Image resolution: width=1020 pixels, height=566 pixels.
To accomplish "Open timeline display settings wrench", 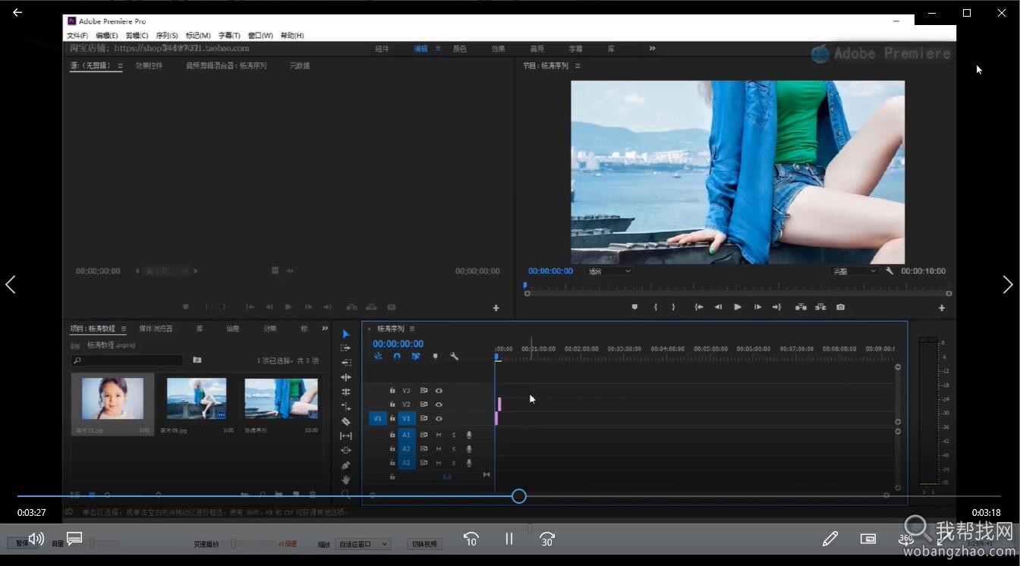I will pos(454,356).
